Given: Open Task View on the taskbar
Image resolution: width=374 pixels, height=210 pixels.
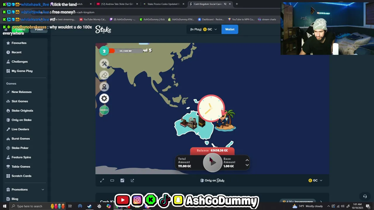Looking at the screenshot, I should 70,206.
